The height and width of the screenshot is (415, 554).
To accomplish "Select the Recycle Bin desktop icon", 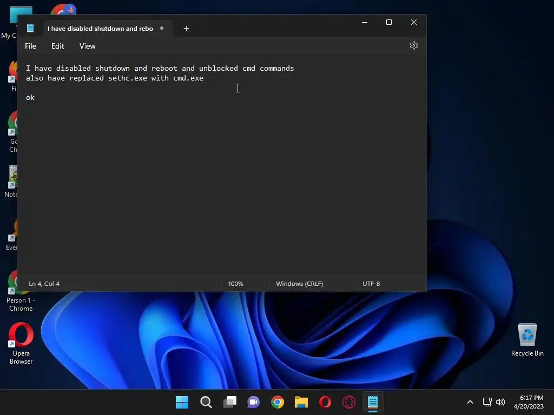I will [x=527, y=340].
